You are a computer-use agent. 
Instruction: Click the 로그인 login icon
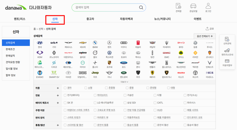tap(208, 8)
